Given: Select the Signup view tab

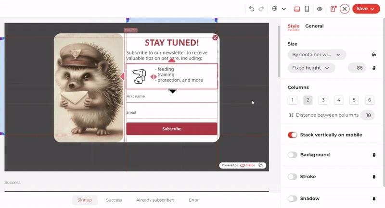Looking at the screenshot, I should [x=85, y=200].
